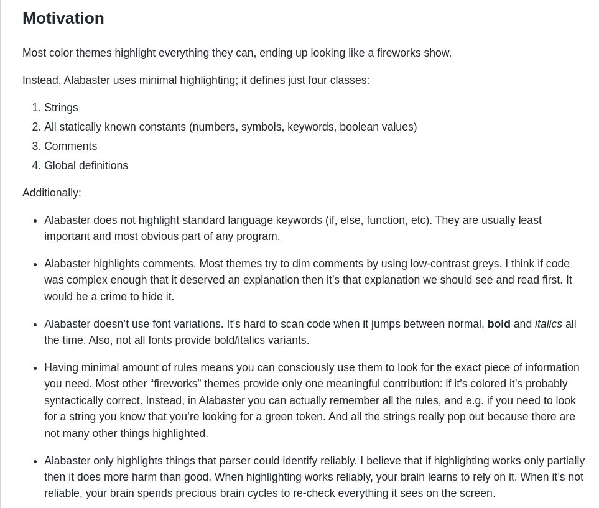This screenshot has height=508, width=599.
Task: Click the sentence about a fireworks show
Action: [x=236, y=53]
